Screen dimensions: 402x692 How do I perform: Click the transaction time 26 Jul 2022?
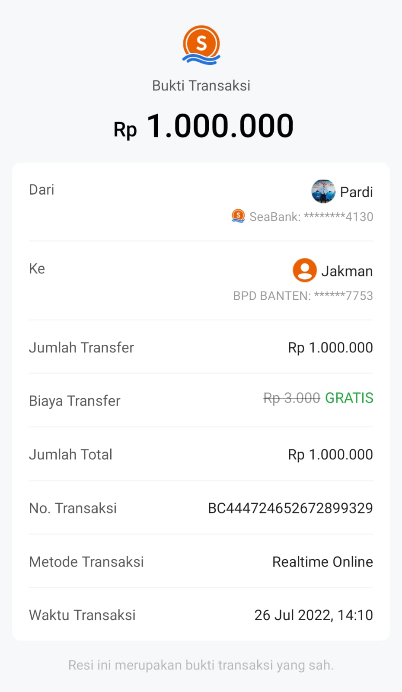pyautogui.click(x=313, y=615)
